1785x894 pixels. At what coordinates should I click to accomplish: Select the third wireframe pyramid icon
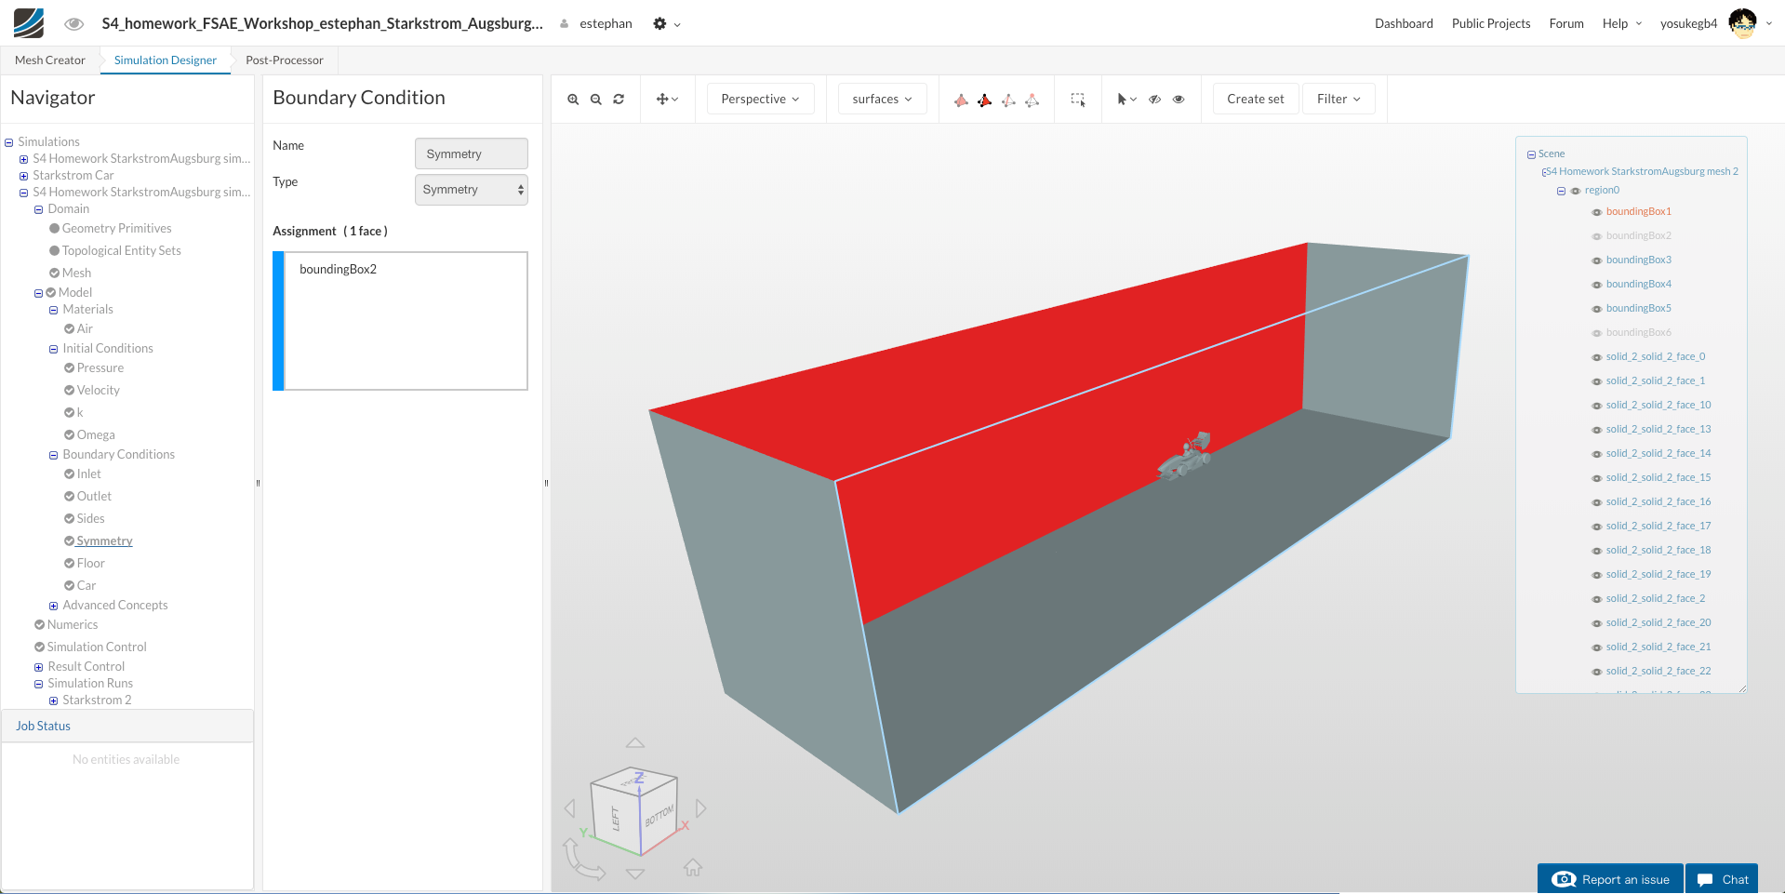pyautogui.click(x=1008, y=100)
